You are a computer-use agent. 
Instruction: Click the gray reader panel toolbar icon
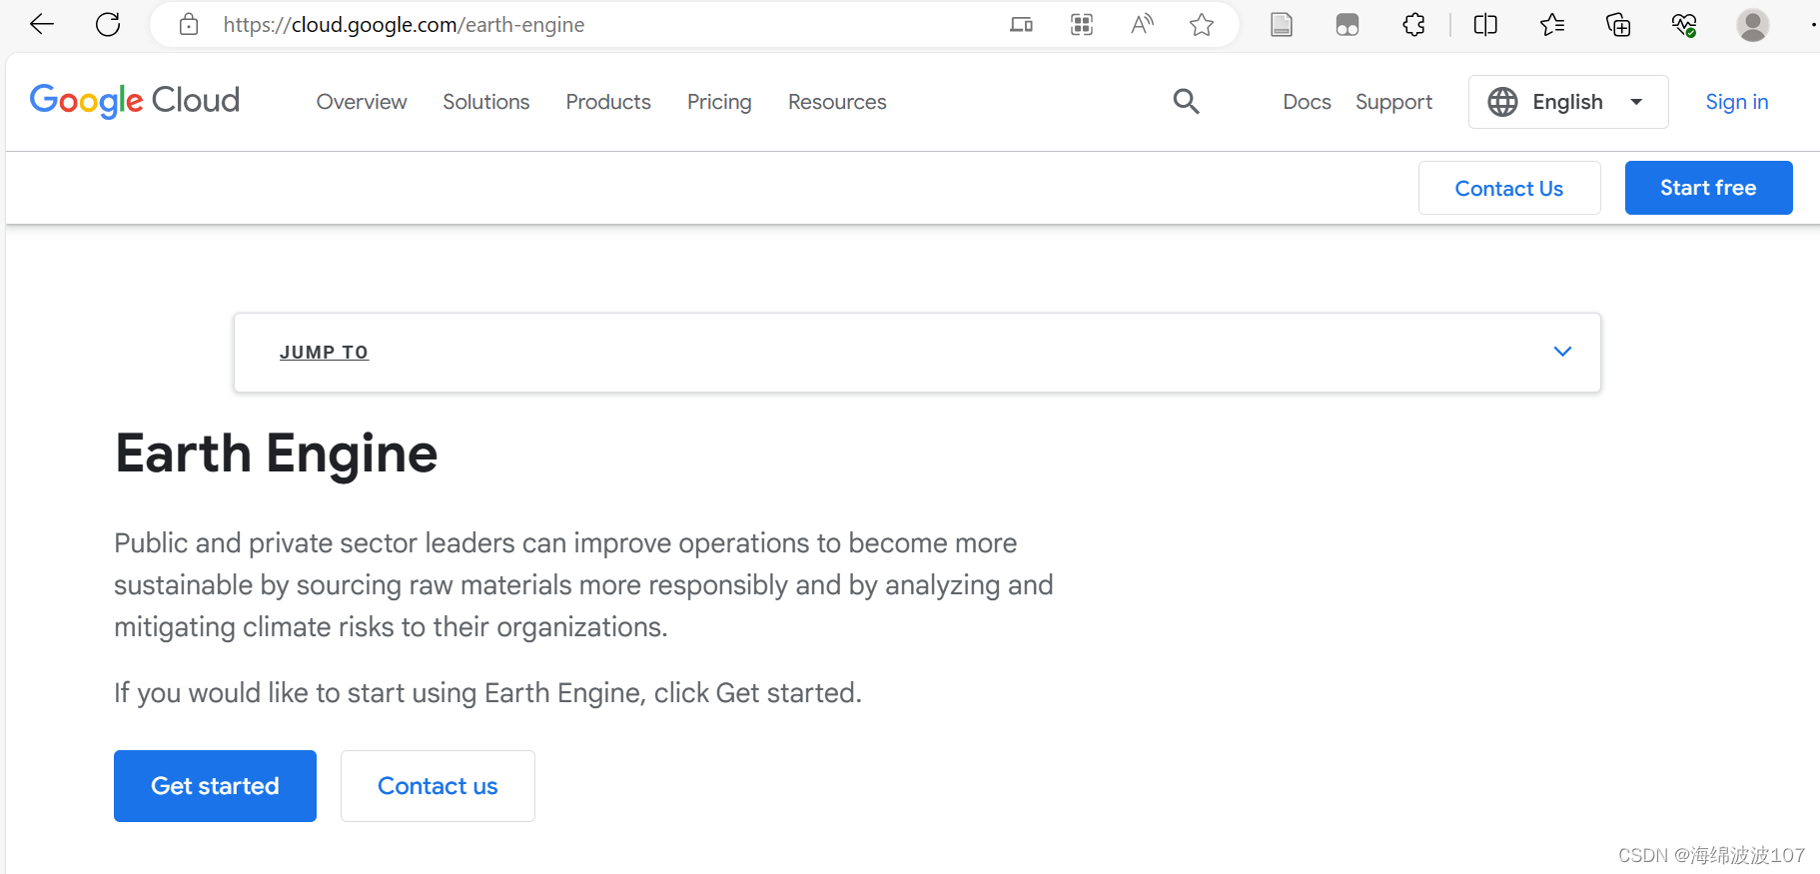[x=1348, y=25]
